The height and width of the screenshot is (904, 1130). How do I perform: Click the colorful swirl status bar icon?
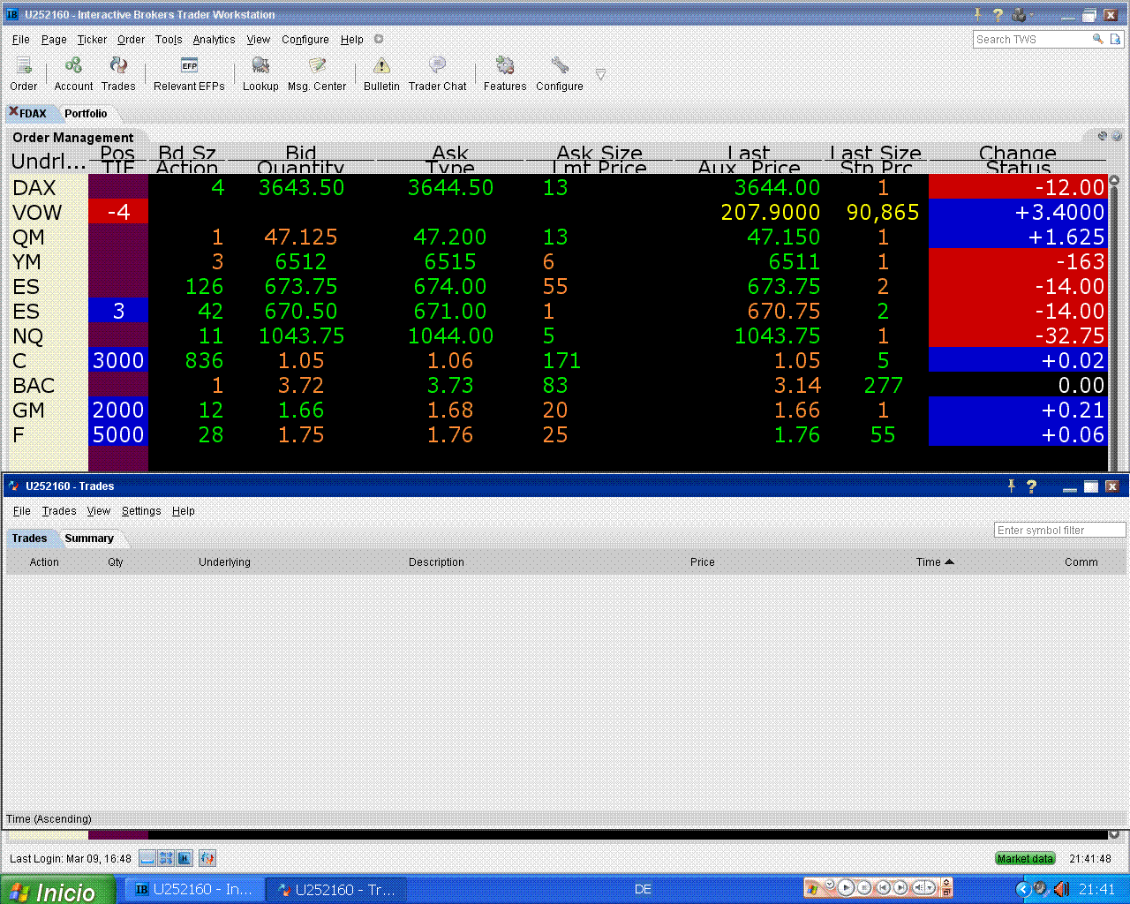(207, 858)
